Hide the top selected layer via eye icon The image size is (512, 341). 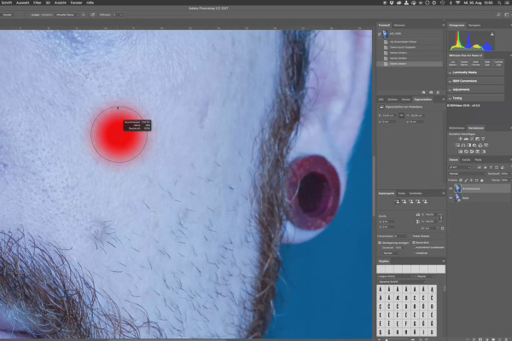tap(451, 188)
